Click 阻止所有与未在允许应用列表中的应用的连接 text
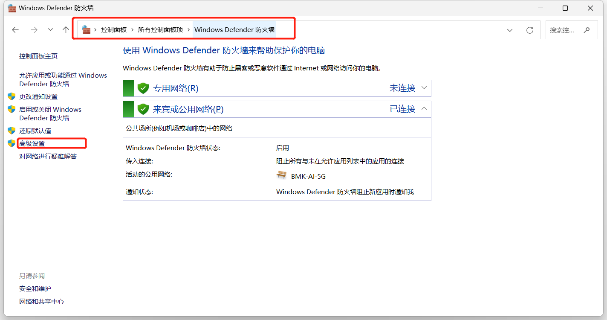 (x=340, y=161)
